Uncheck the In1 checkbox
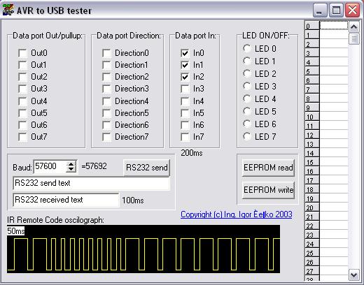The image size is (364, 285). (x=185, y=65)
